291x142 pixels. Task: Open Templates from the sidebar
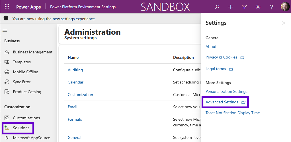click(22, 62)
